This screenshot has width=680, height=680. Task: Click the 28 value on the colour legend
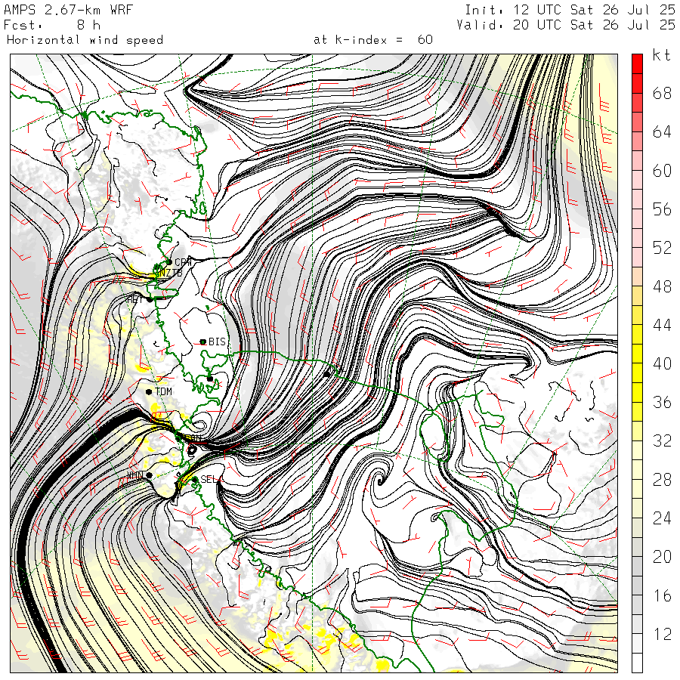(x=662, y=479)
